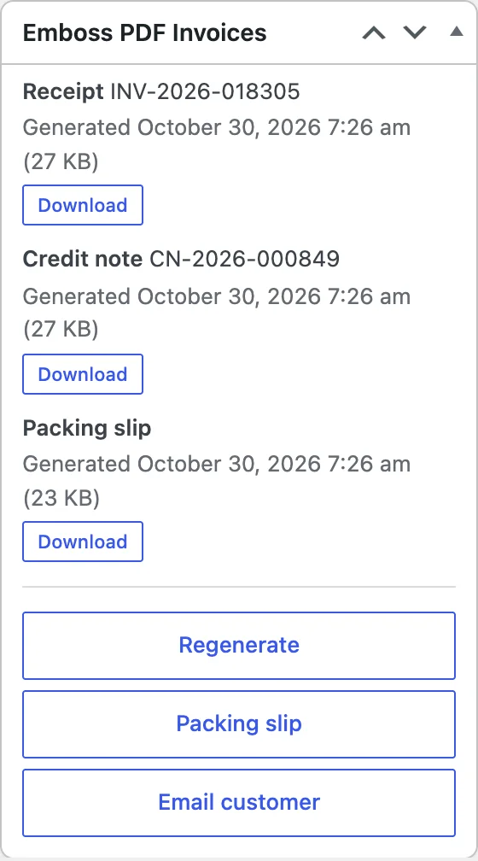Collapse the Emboss PDF Invoices panel
478x861 pixels.
click(x=456, y=32)
